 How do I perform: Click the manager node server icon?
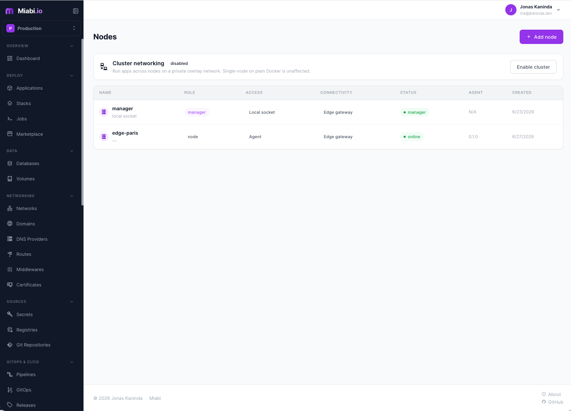pos(104,112)
